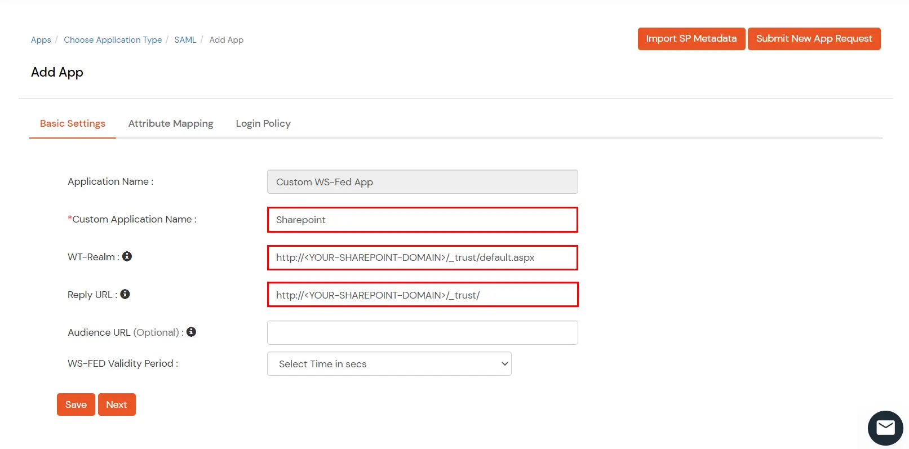Viewport: 909px width, 449px height.
Task: Click the Add App page heading
Action: tap(57, 72)
